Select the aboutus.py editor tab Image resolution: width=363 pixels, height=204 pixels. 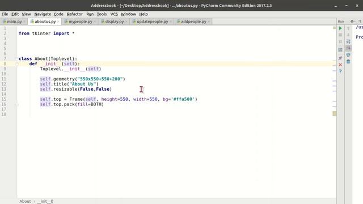pos(45,22)
